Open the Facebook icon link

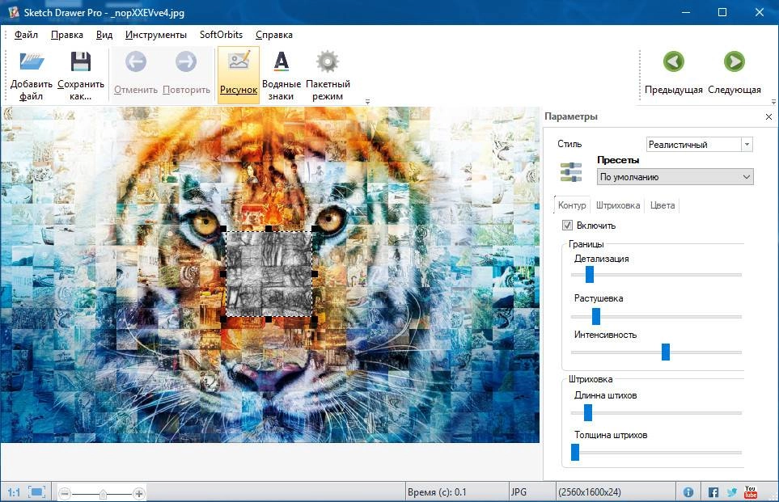coord(713,492)
